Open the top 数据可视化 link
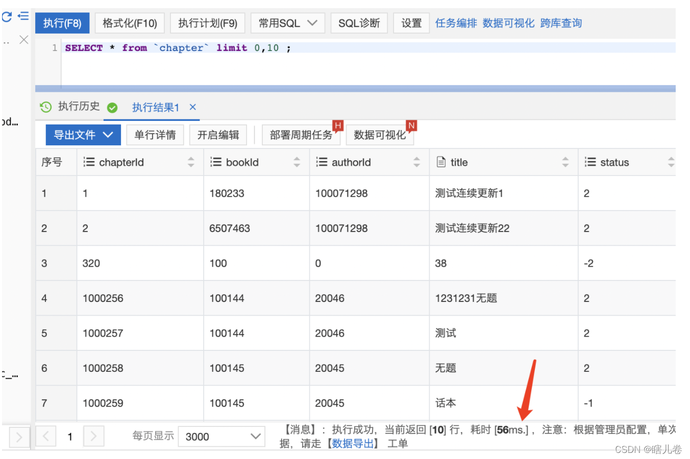Image resolution: width=690 pixels, height=459 pixels. click(508, 23)
